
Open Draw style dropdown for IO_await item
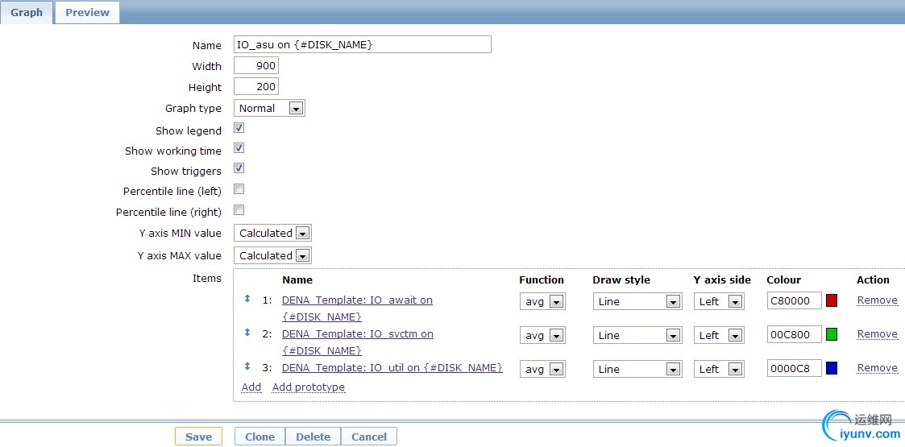(637, 301)
